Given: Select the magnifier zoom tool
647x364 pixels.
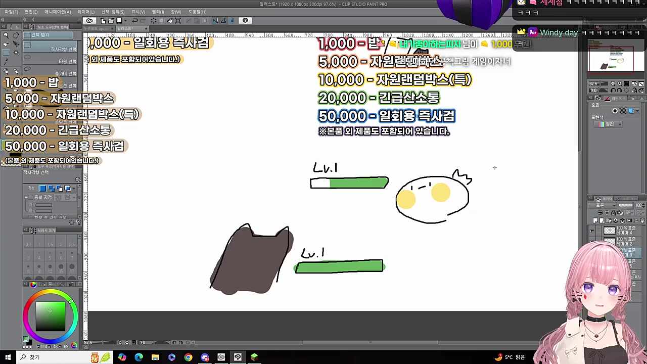Looking at the screenshot, I should (6, 35).
